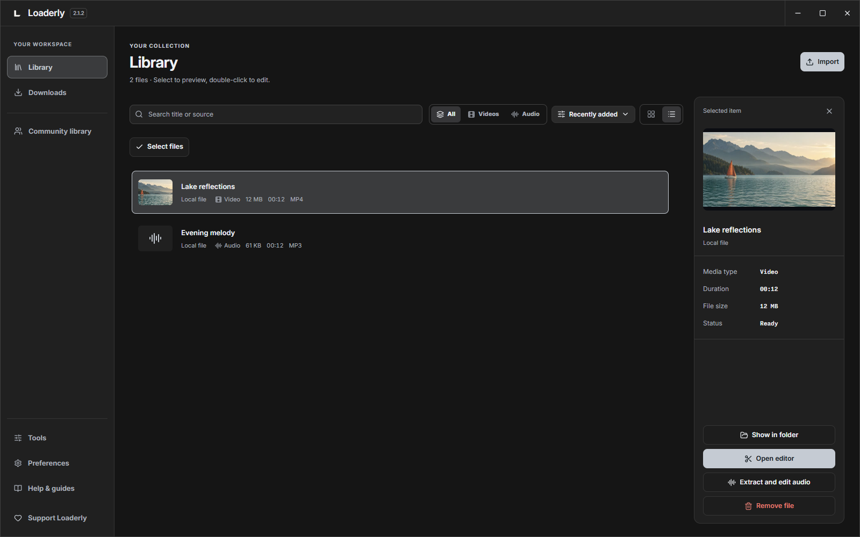Click the 12 MB file size value in panel

tap(769, 306)
